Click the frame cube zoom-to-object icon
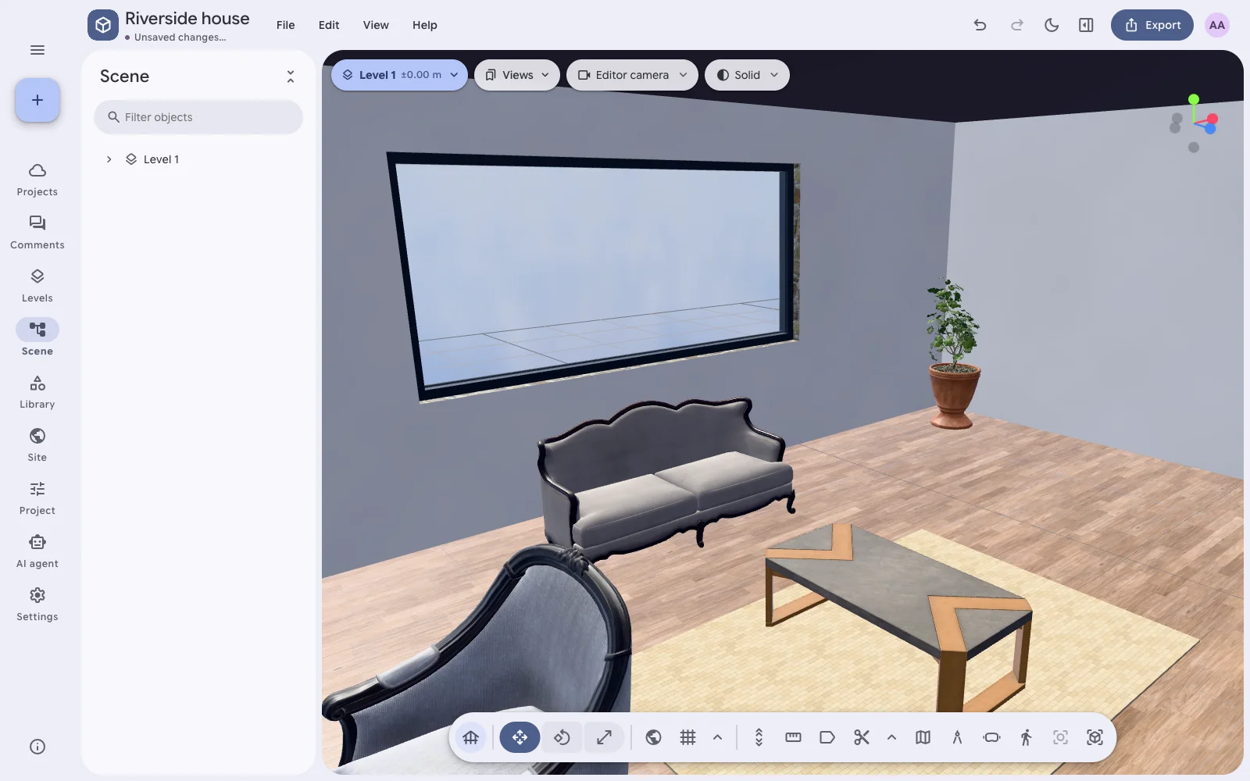Screen dimensions: 1250x781 point(1095,737)
